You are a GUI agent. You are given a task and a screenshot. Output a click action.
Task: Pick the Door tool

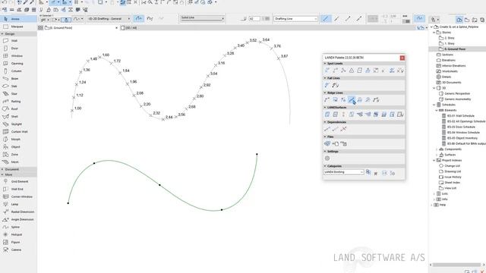(x=18, y=49)
